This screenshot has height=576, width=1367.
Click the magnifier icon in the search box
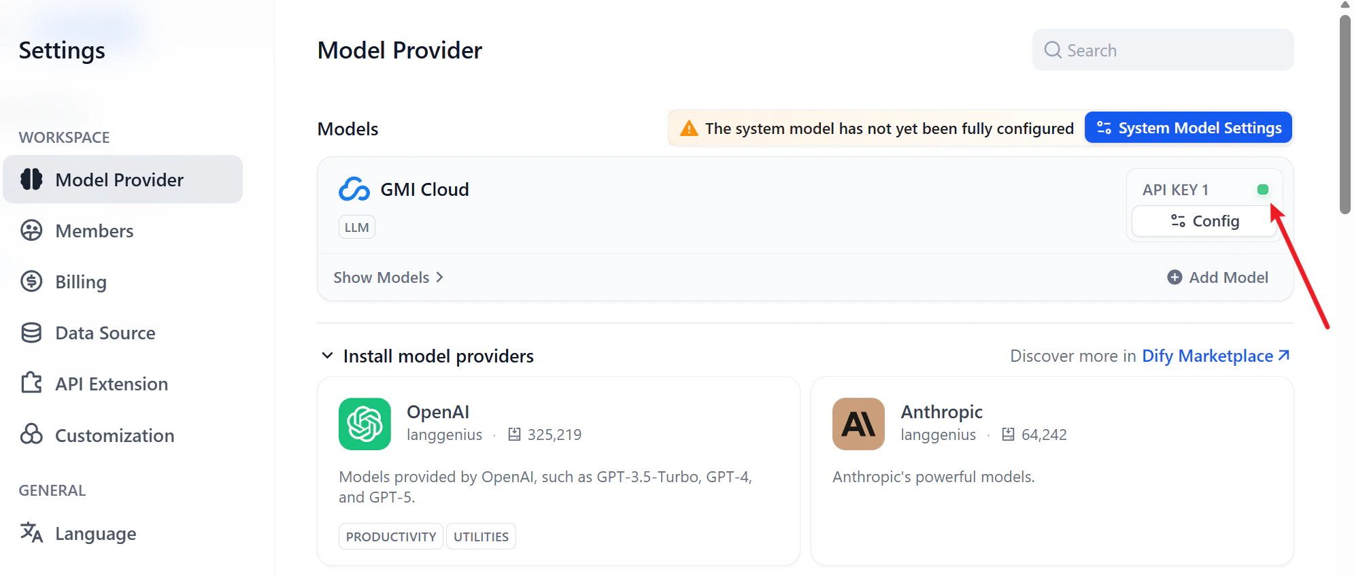click(1053, 50)
